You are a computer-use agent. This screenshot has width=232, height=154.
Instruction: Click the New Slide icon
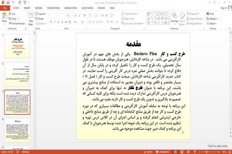(x=31, y=15)
